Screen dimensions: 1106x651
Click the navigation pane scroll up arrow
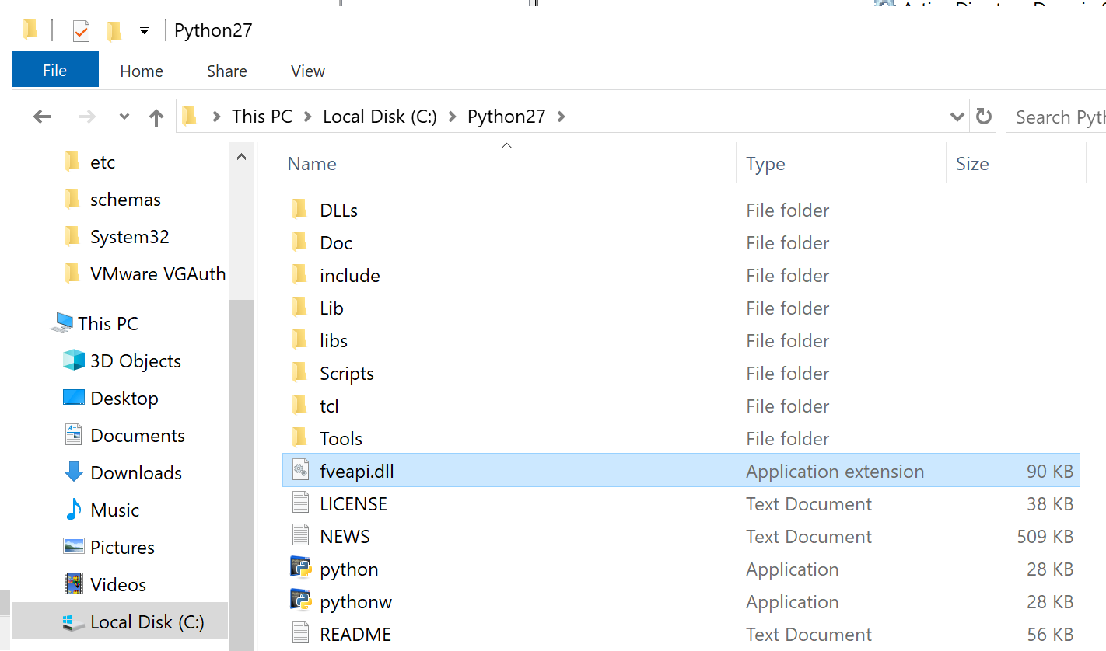click(x=241, y=158)
